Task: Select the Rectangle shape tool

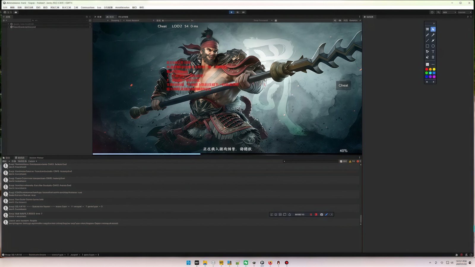Action: (427, 46)
